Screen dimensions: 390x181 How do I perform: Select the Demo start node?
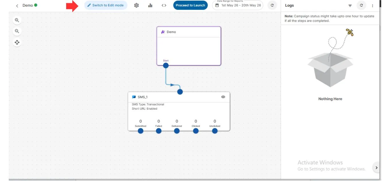click(x=189, y=46)
